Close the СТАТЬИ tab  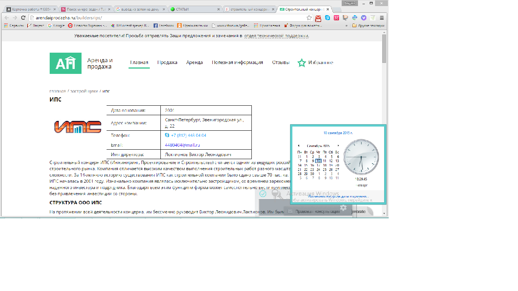coord(218,9)
